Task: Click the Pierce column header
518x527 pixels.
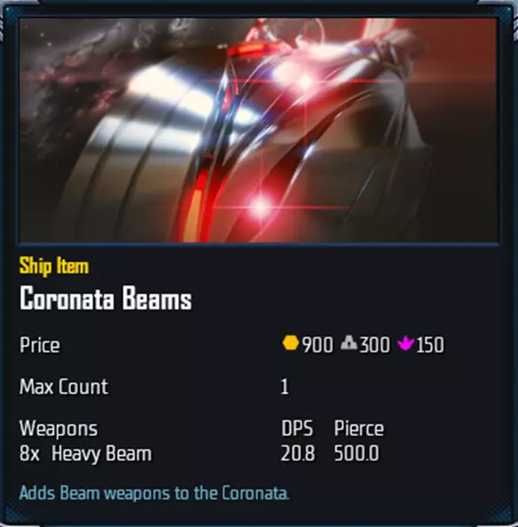Action: [x=358, y=429]
